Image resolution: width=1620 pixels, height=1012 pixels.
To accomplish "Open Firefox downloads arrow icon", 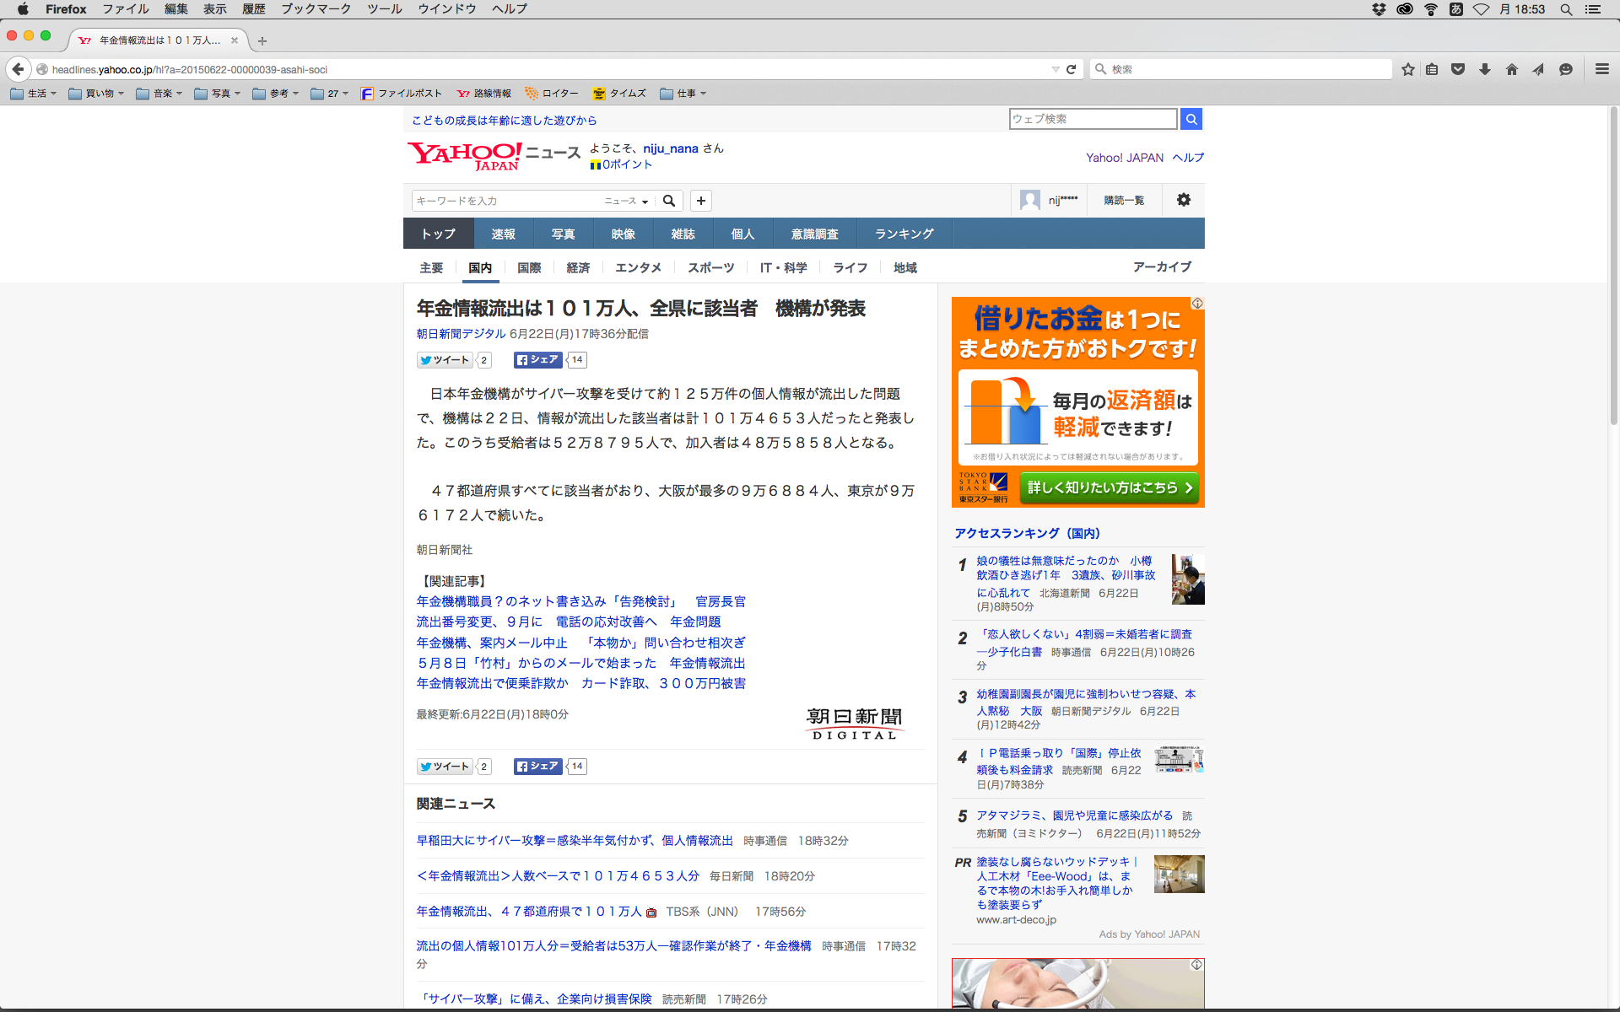I will (x=1485, y=69).
